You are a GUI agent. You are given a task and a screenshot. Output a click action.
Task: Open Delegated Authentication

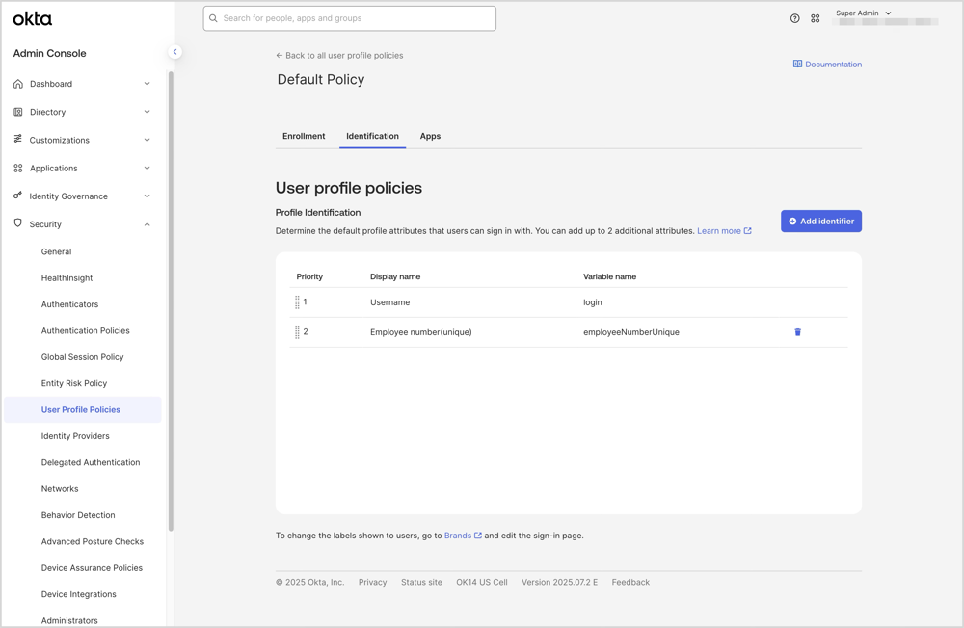click(x=91, y=462)
